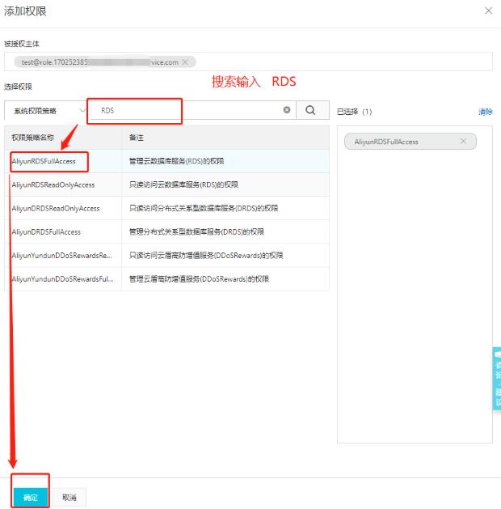The height and width of the screenshot is (509, 501).
Task: Confirm with the 确定 button
Action: pyautogui.click(x=31, y=497)
